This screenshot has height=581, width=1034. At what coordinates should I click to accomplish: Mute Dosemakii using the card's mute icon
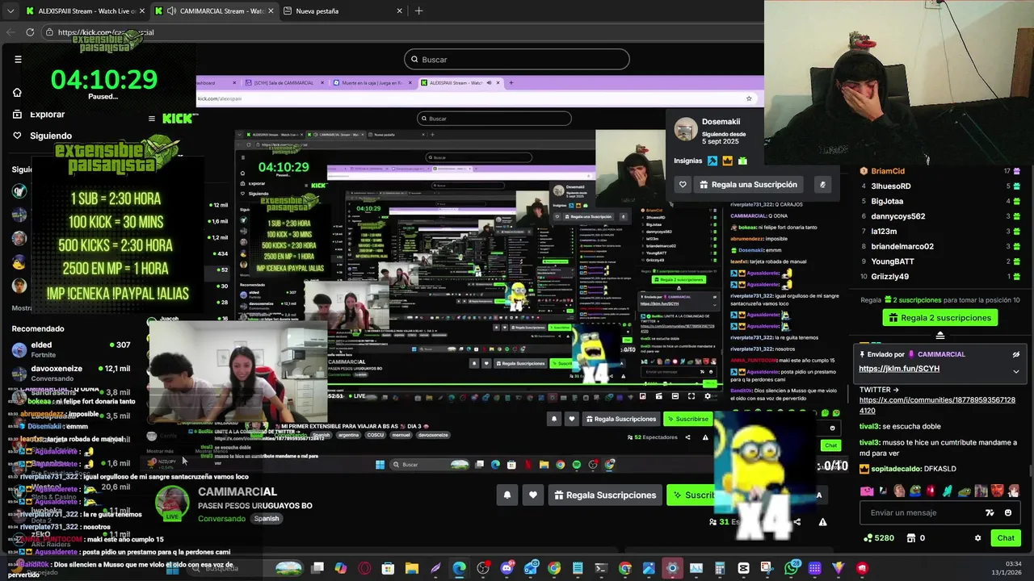822,185
